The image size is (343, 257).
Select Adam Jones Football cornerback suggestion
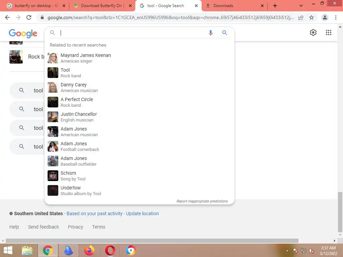139,147
